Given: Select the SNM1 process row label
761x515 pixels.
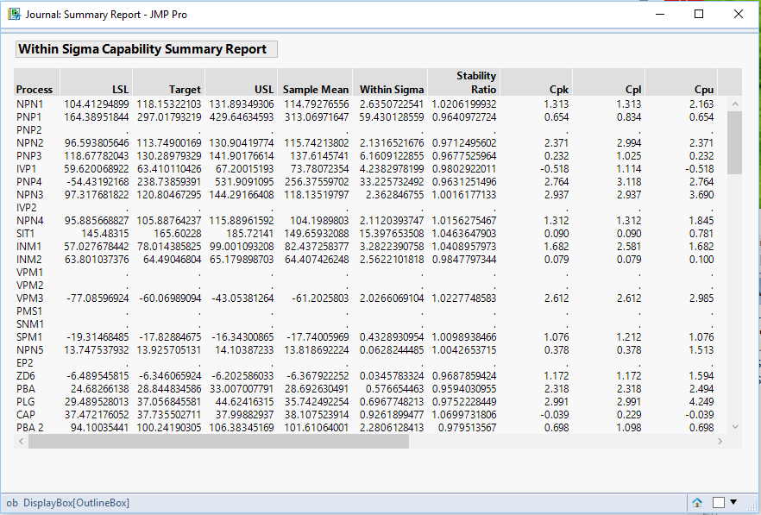Looking at the screenshot, I should coord(29,324).
